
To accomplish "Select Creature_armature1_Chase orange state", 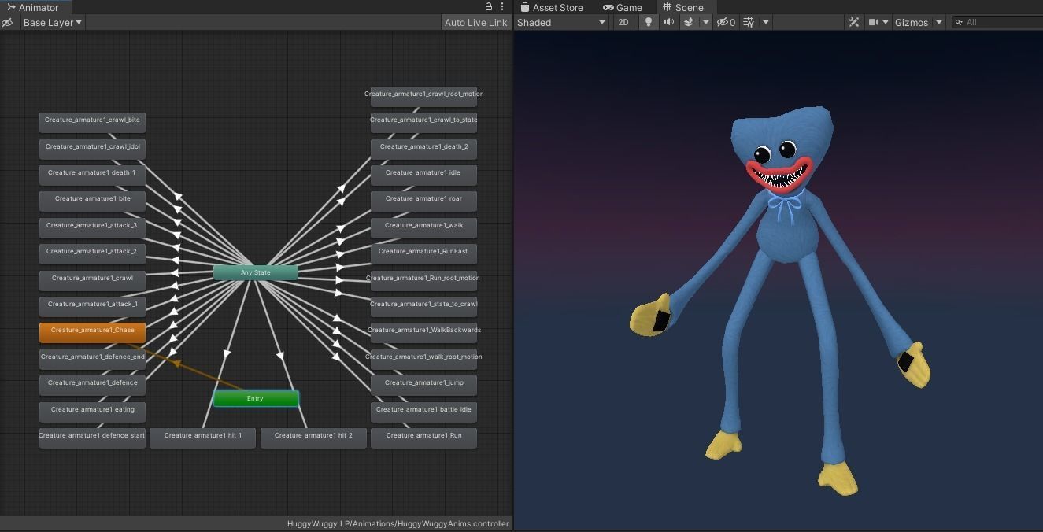I will (93, 331).
